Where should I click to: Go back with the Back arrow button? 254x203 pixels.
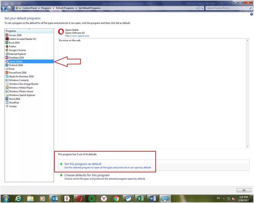coord(4,8)
